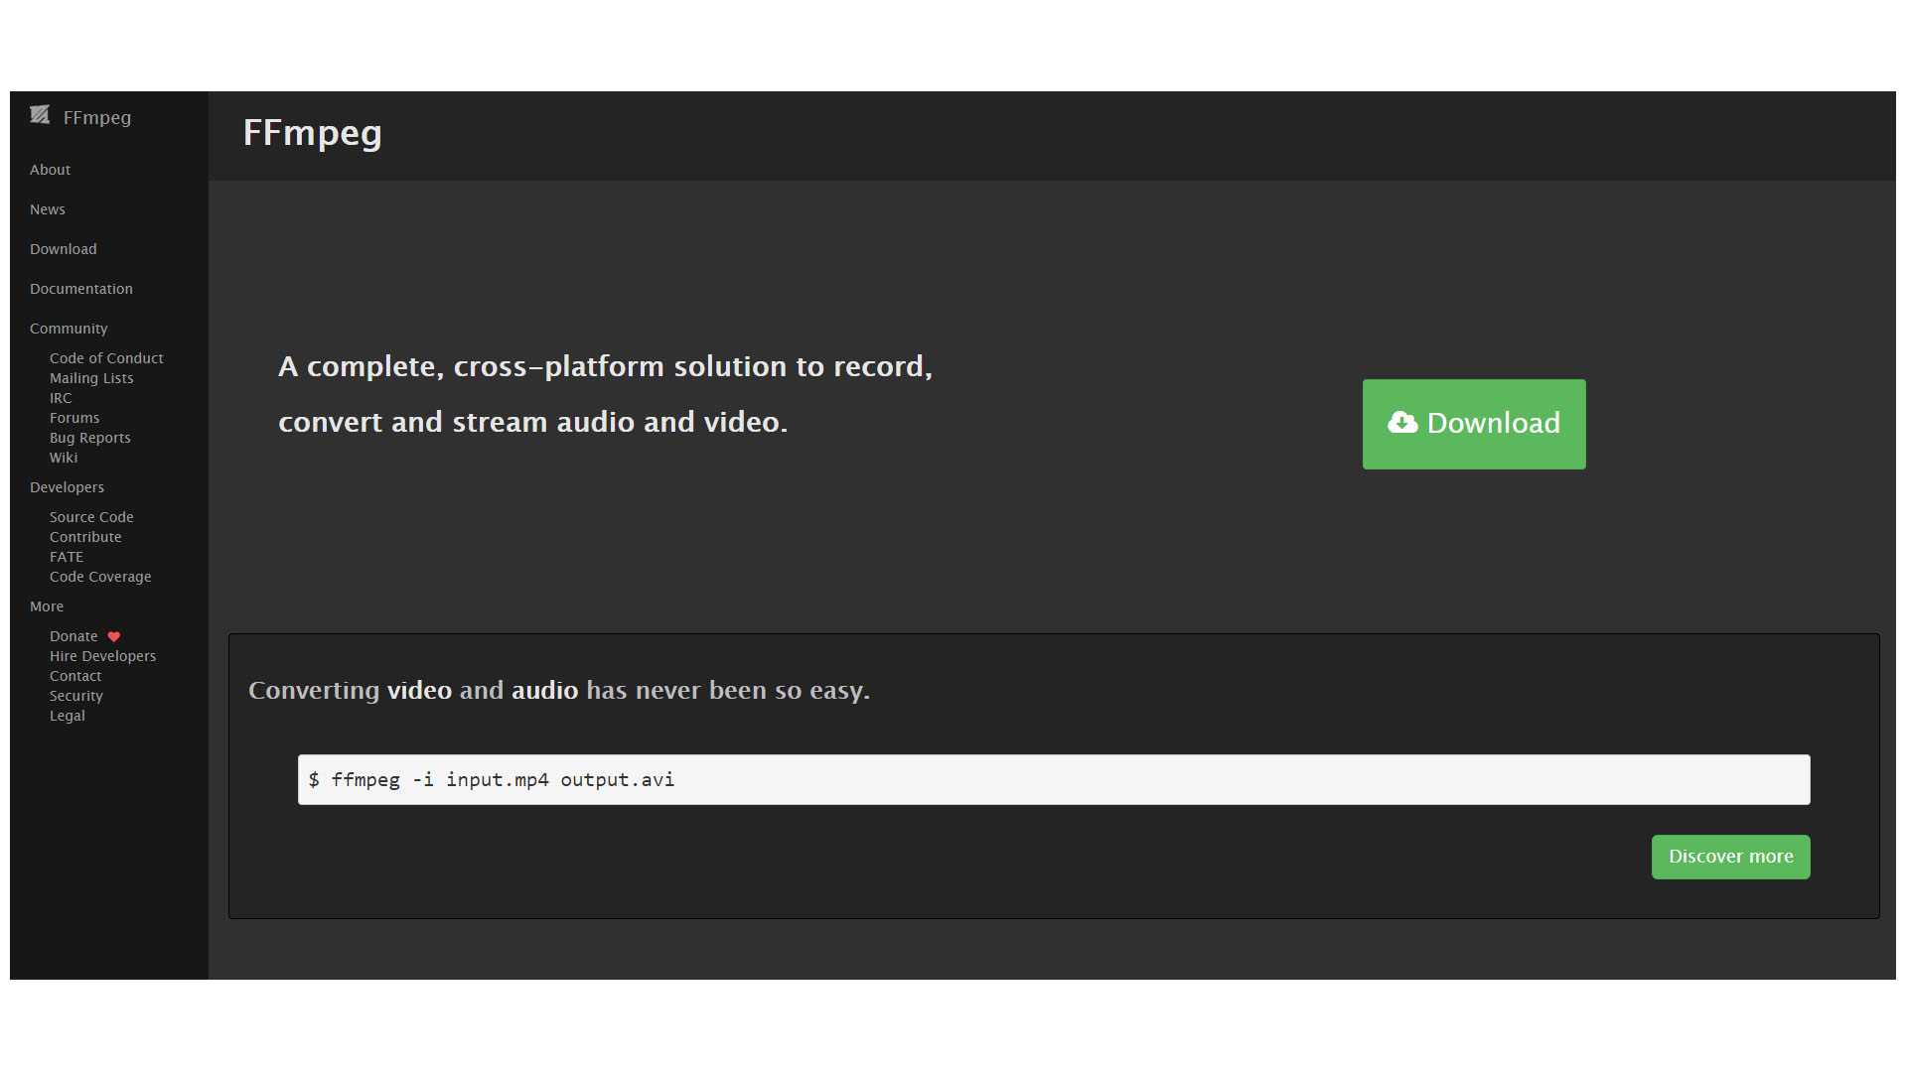This screenshot has height=1072, width=1907.
Task: Click the Discover more button
Action: click(x=1730, y=857)
